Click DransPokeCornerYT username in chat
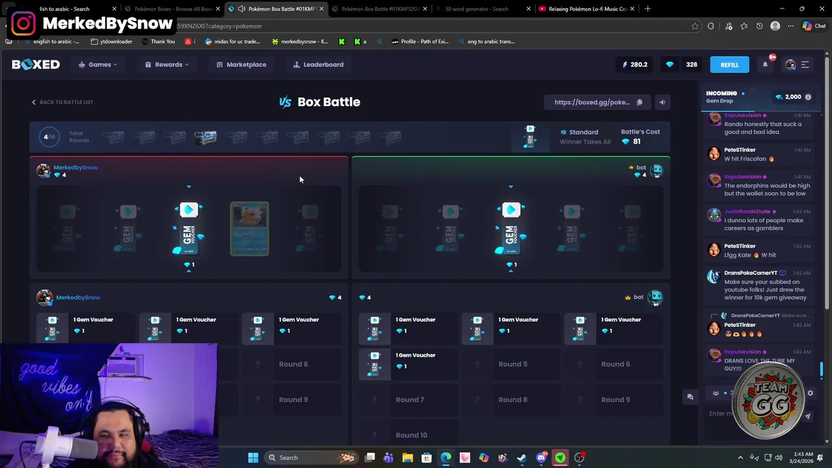 [x=751, y=273]
